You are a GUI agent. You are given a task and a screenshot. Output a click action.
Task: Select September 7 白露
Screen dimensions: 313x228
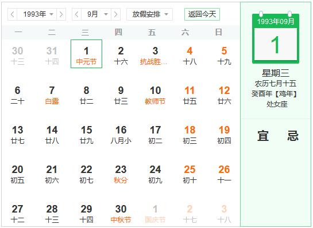[x=52, y=95]
